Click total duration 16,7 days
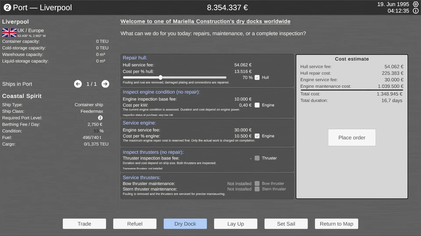Image resolution: width=421 pixels, height=236 pixels. [x=392, y=101]
